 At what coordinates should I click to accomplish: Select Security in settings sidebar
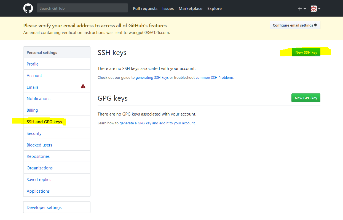pos(57,133)
